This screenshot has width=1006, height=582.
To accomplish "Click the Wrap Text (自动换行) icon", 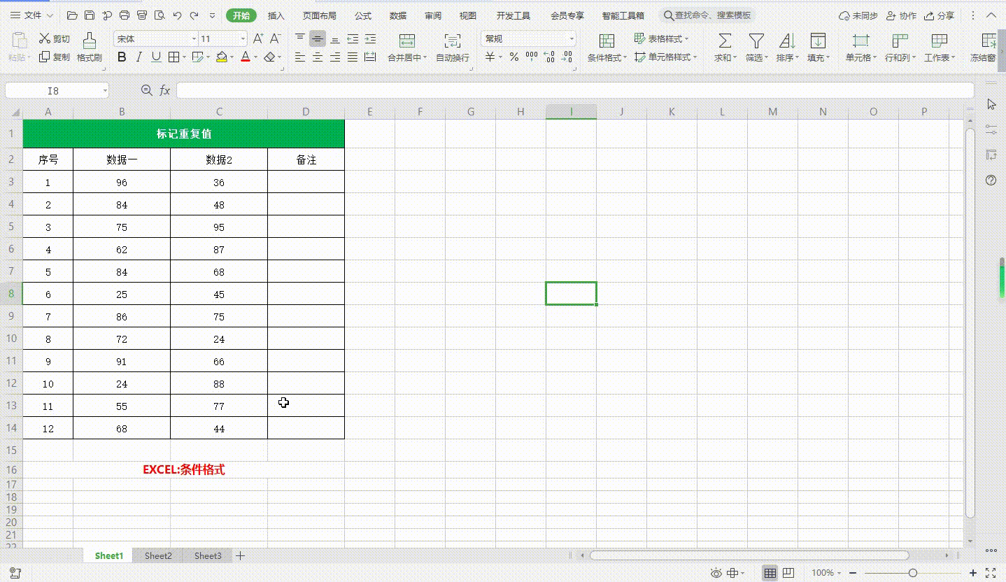I will (453, 41).
